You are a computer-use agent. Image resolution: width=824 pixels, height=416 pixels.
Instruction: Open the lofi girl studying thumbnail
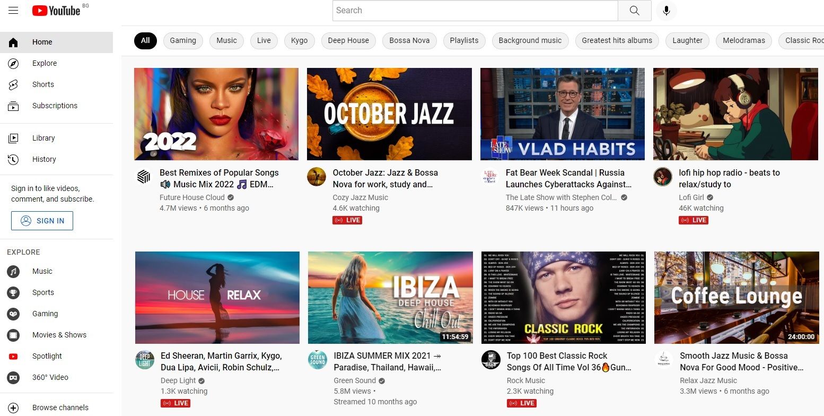pyautogui.click(x=735, y=114)
